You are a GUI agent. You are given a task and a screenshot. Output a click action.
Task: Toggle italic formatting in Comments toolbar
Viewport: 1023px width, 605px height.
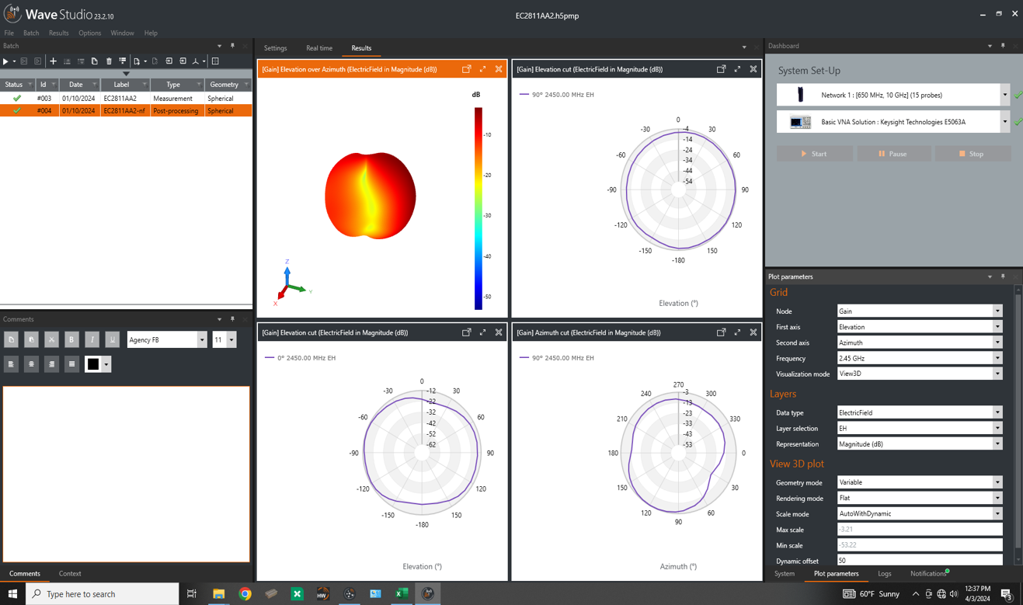point(92,339)
